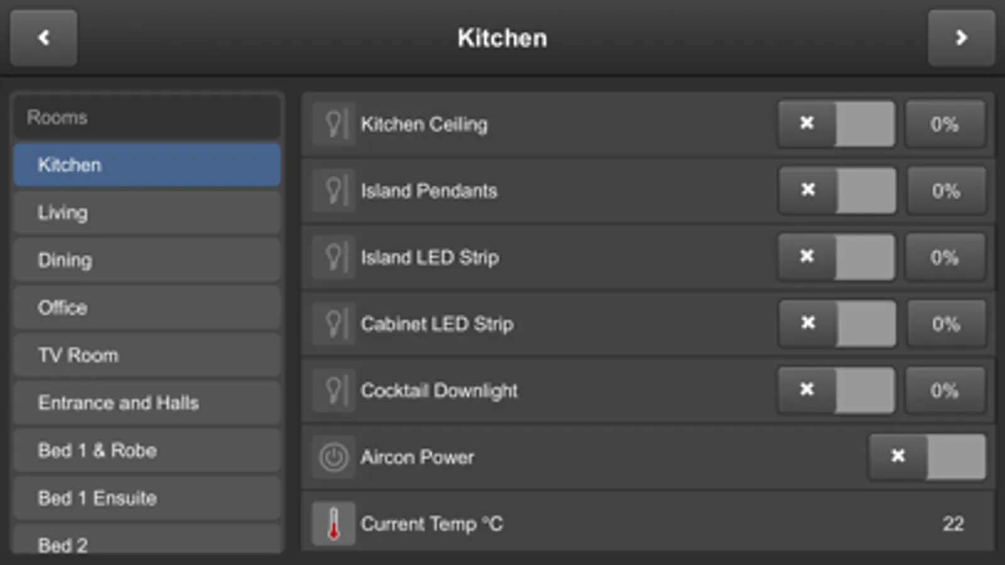Turn on the Island Pendants switch

point(837,191)
